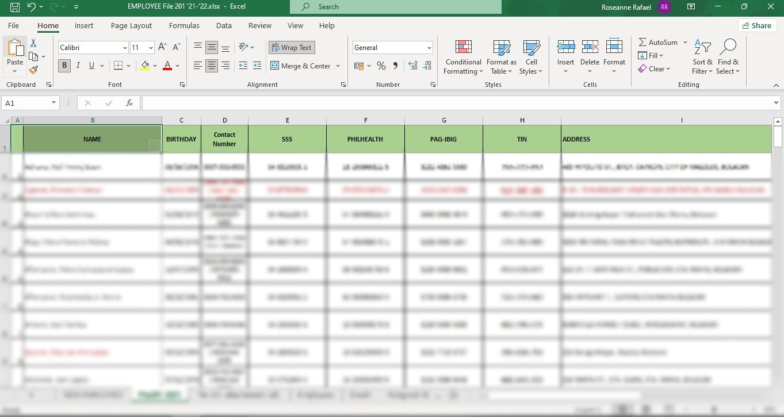Click the Clear button in Editing group
This screenshot has height=417, width=784.
[x=654, y=69]
